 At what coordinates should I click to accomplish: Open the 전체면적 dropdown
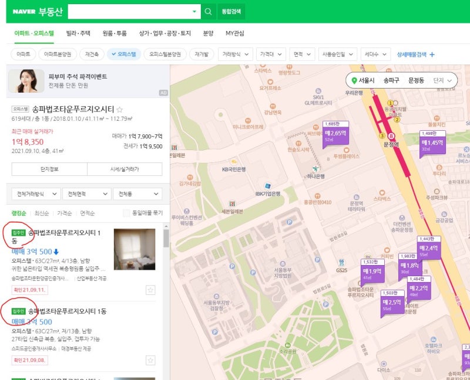[87, 194]
